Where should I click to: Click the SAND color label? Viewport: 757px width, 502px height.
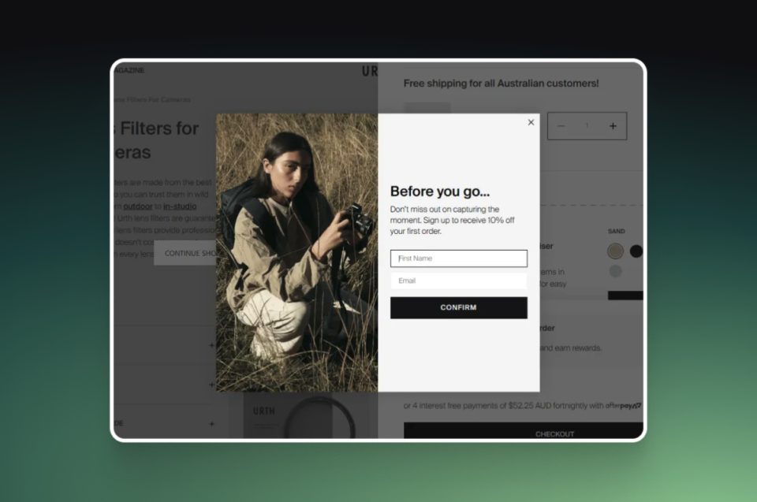click(x=616, y=231)
